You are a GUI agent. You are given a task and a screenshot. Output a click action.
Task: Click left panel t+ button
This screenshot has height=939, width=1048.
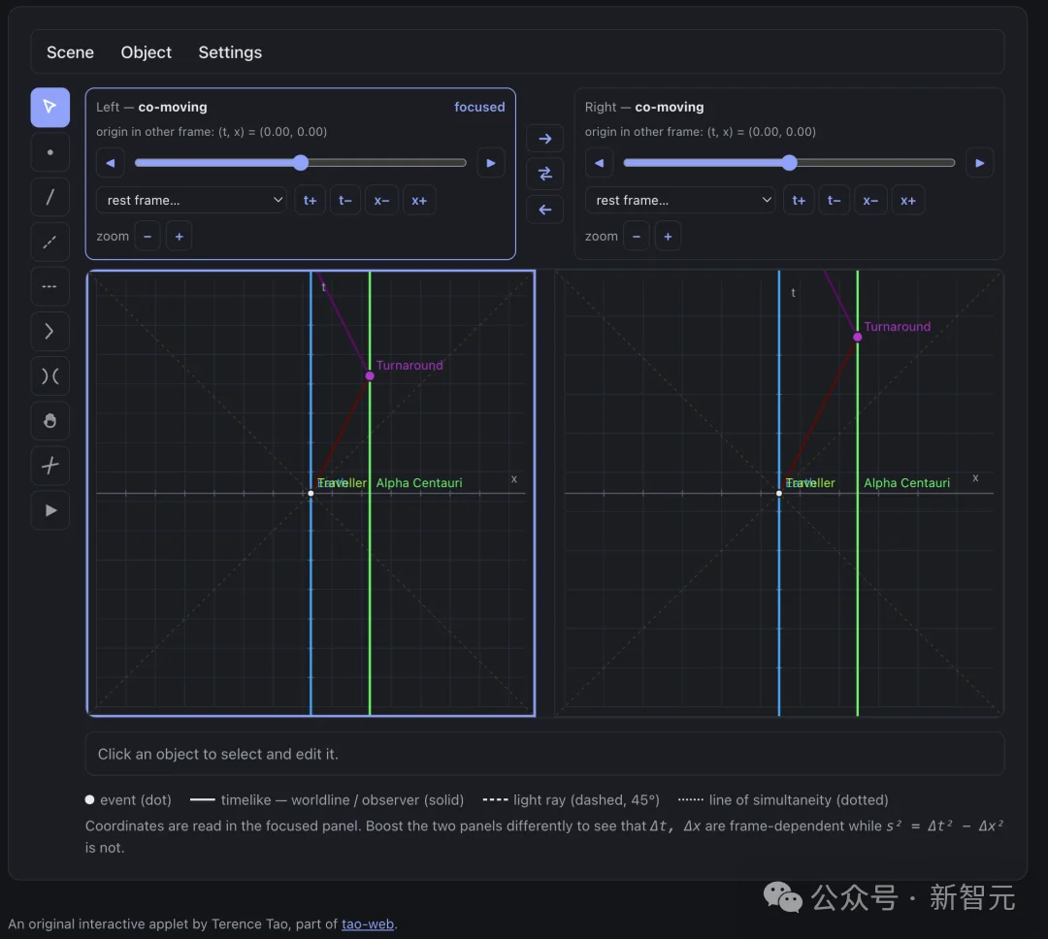(x=311, y=200)
